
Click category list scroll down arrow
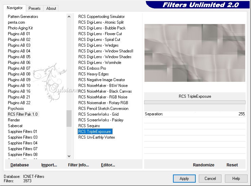point(69,156)
